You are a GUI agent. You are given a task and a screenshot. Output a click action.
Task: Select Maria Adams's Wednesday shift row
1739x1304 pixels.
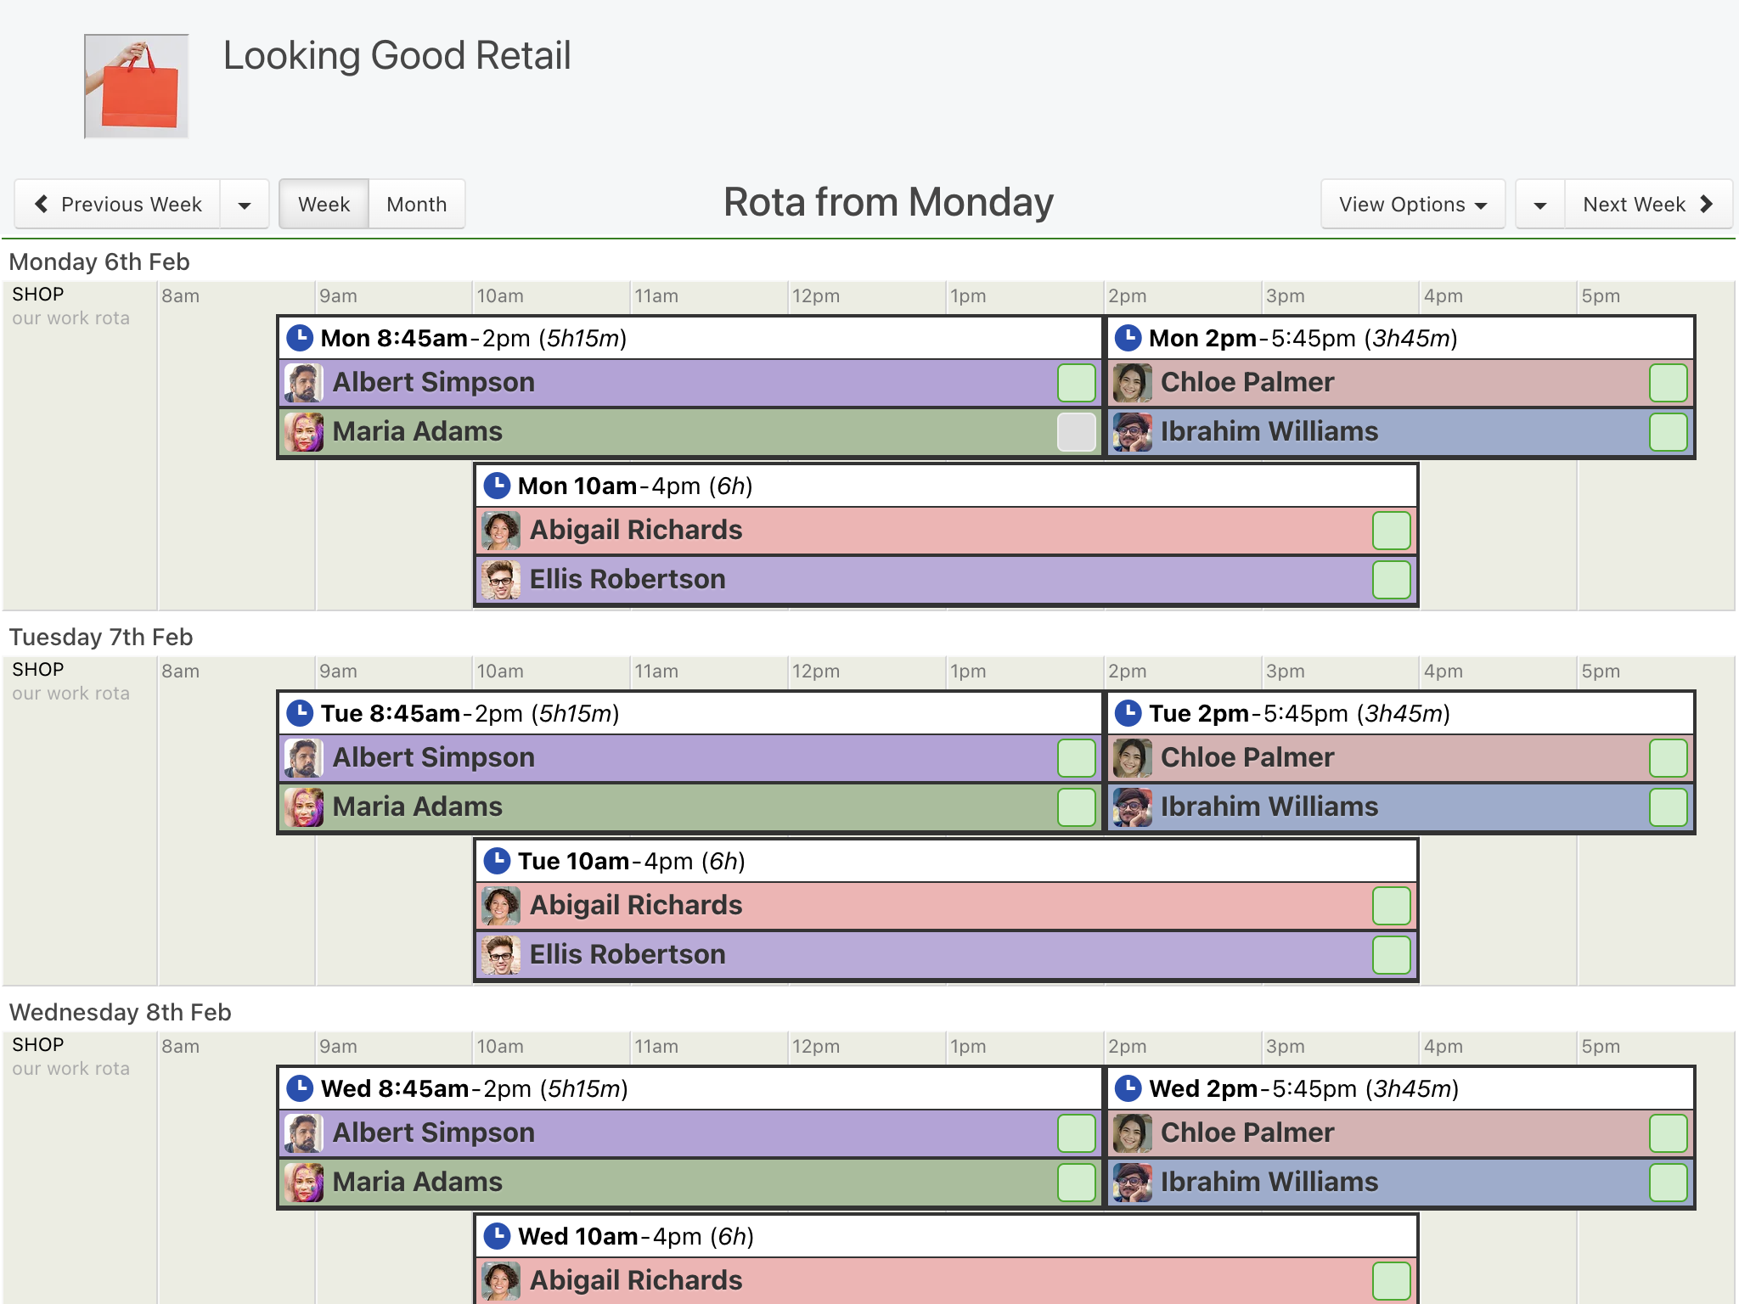(690, 1183)
